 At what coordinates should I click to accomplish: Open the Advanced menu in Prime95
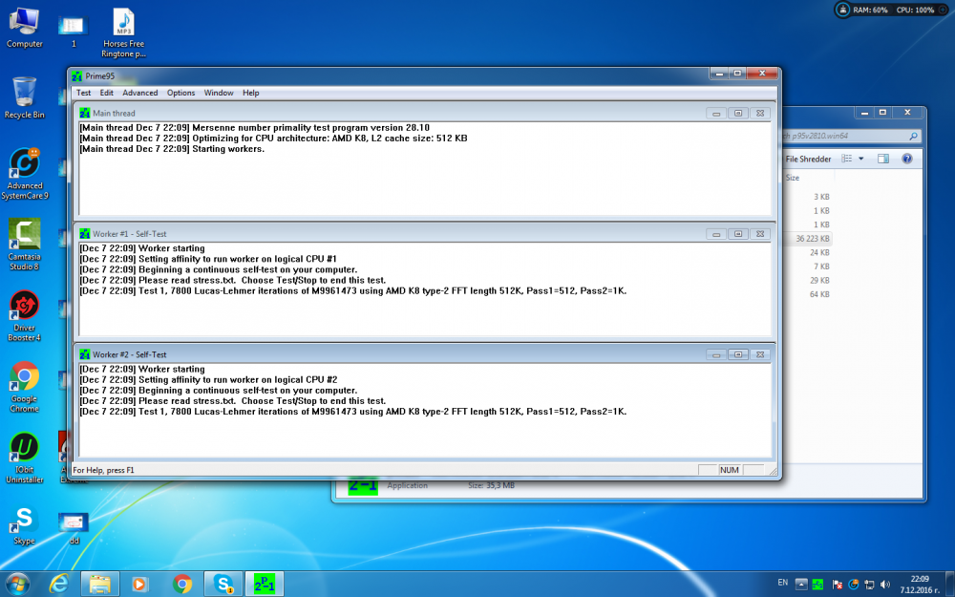coord(140,93)
